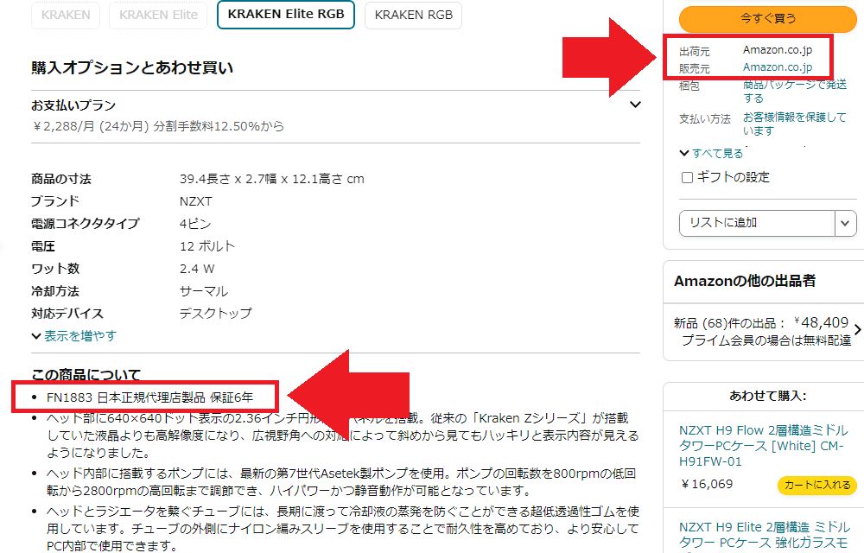Screen dimensions: 864x553
Task: Click the ￥2,288/月 installment plan text
Action: pos(157,126)
